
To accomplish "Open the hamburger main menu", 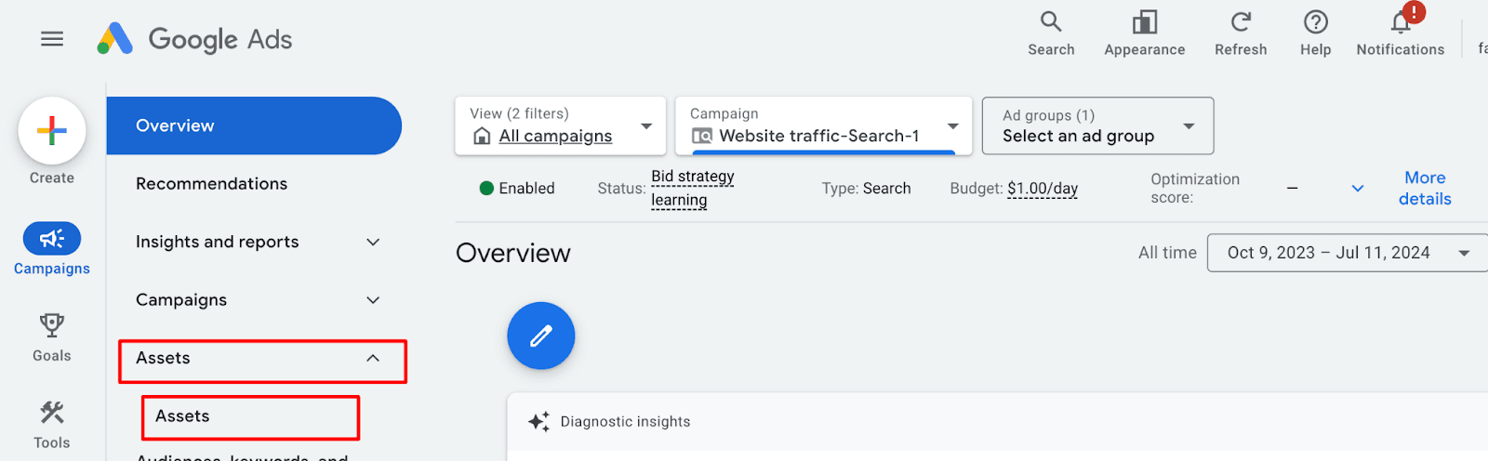I will coord(52,39).
